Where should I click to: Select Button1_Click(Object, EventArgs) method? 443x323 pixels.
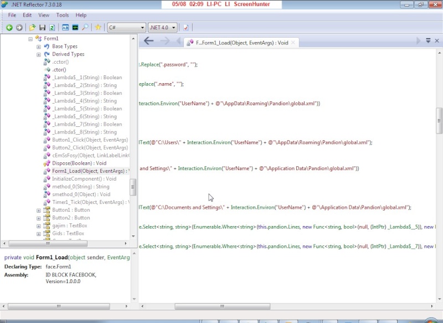click(90, 140)
